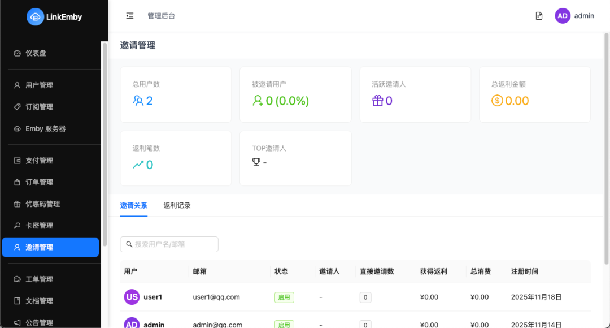
Task: Open the document icon in the top bar
Action: coord(538,15)
